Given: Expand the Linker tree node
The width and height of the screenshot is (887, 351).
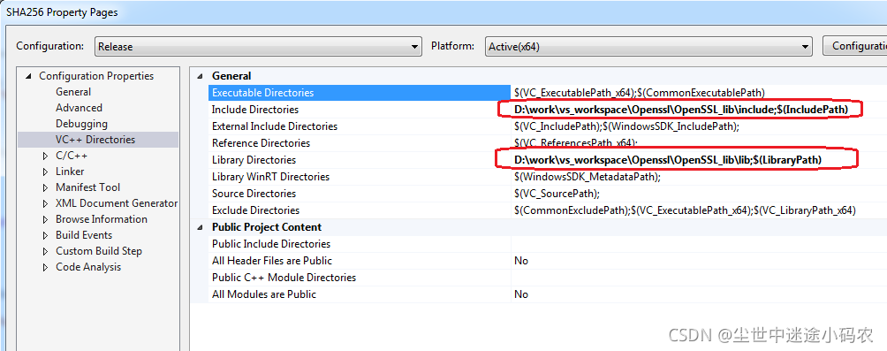Looking at the screenshot, I should tap(46, 172).
